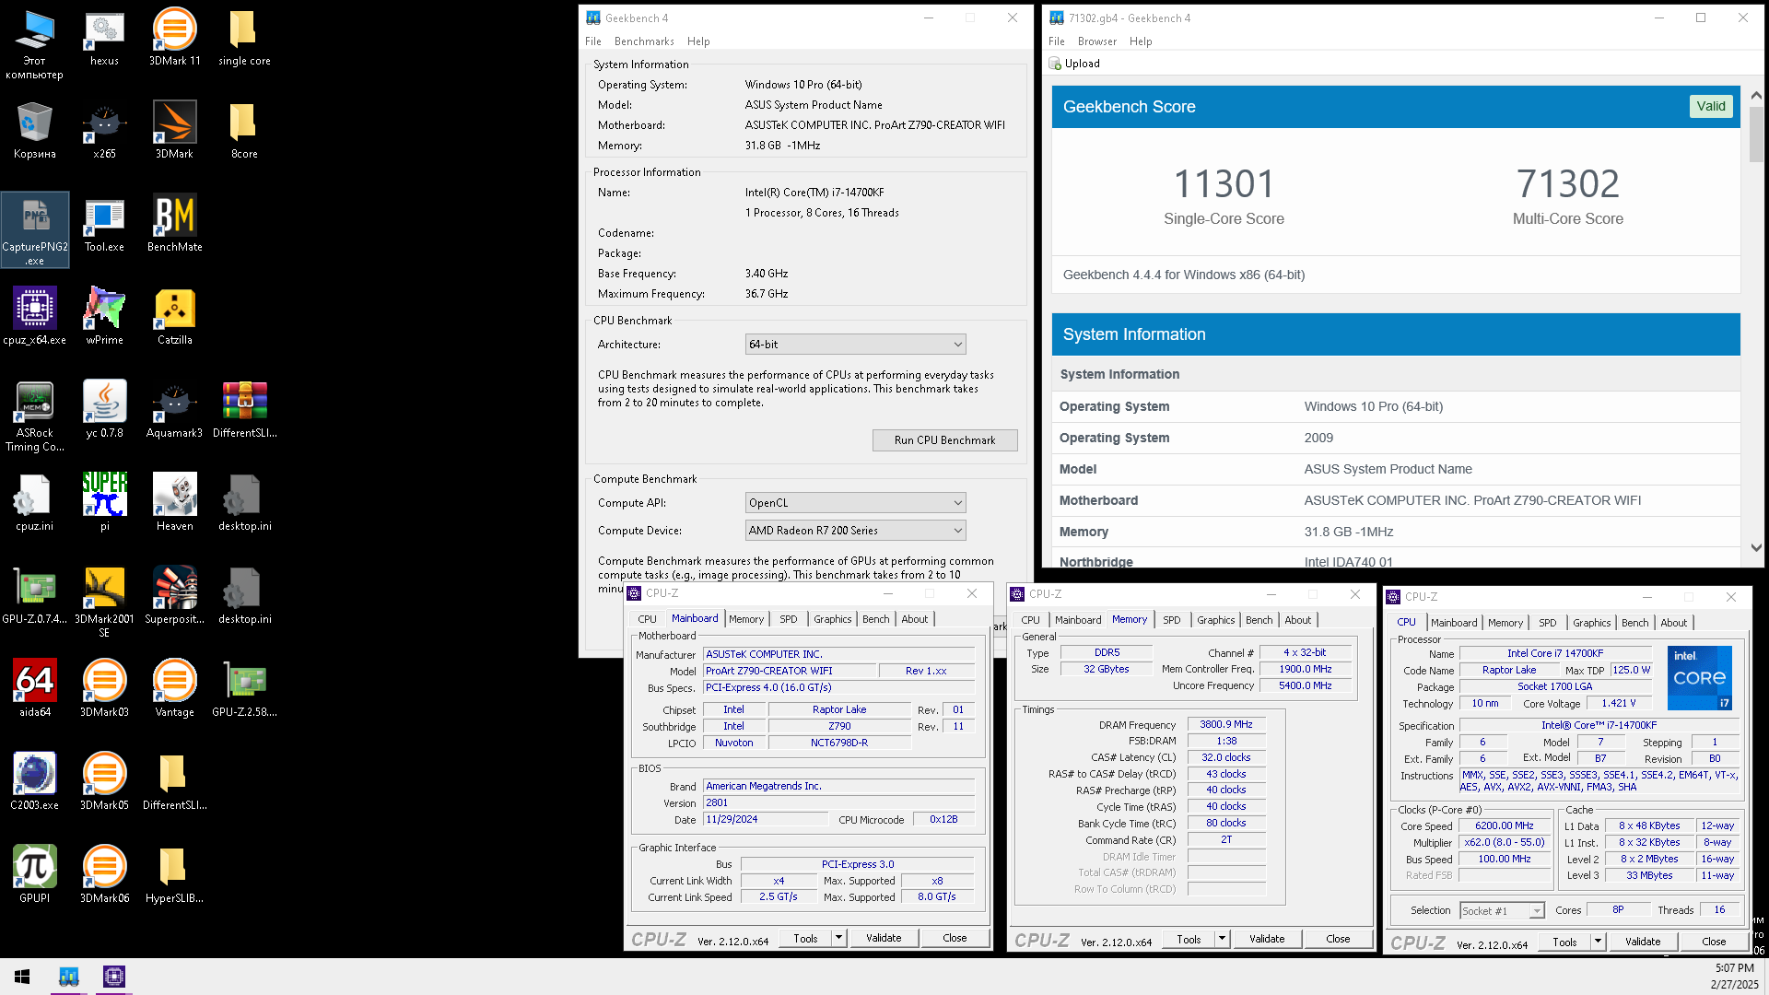Image resolution: width=1769 pixels, height=995 pixels.
Task: Click Tools button in Mainboard CPU-Z window
Action: (805, 938)
